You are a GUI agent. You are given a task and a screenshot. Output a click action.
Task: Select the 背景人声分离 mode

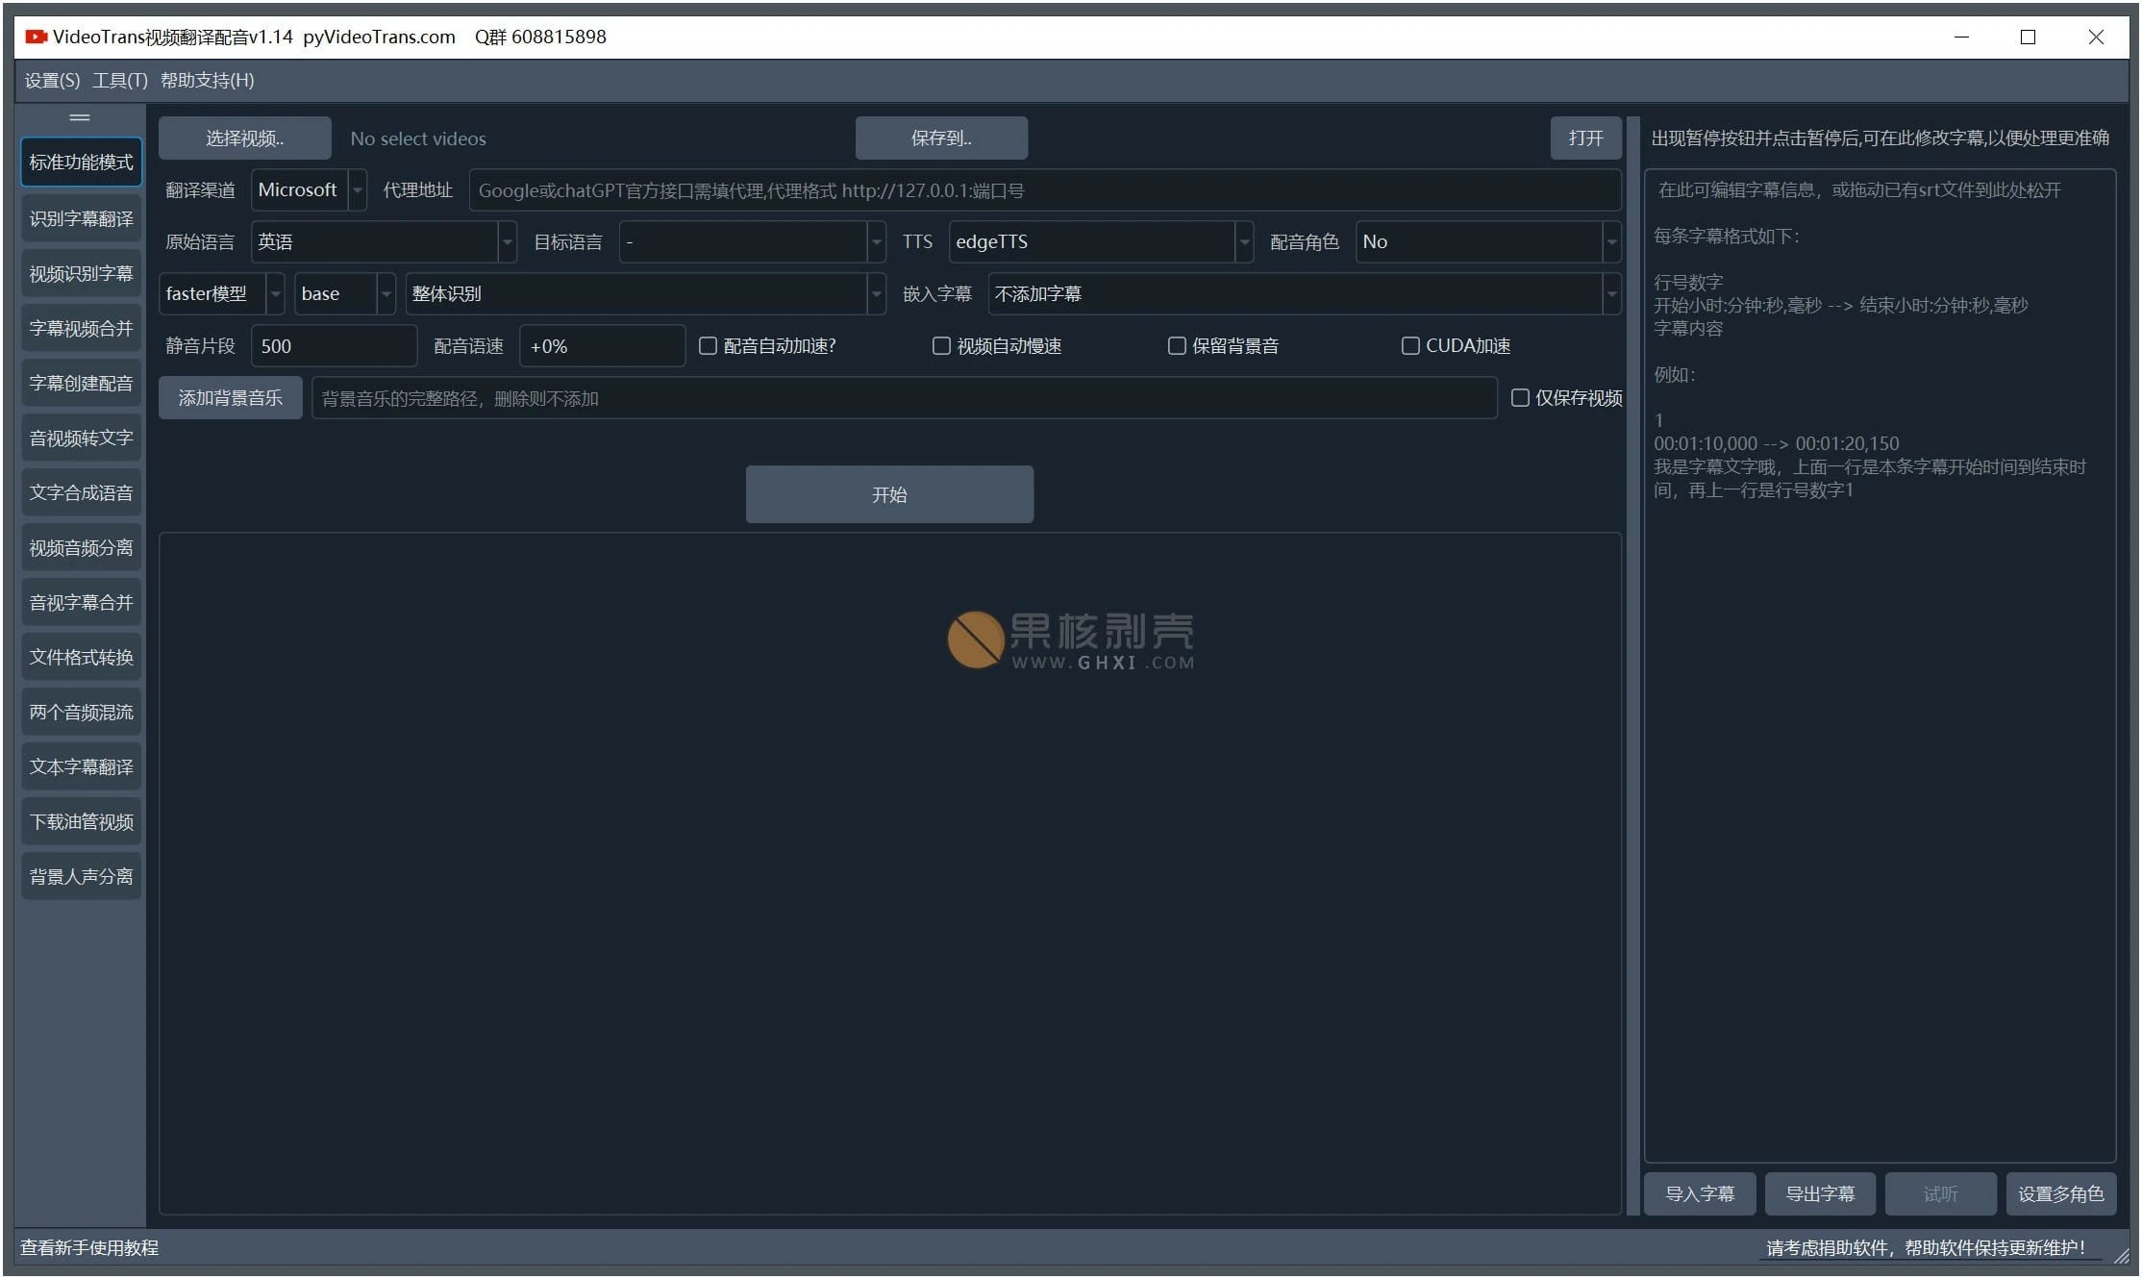(81, 875)
